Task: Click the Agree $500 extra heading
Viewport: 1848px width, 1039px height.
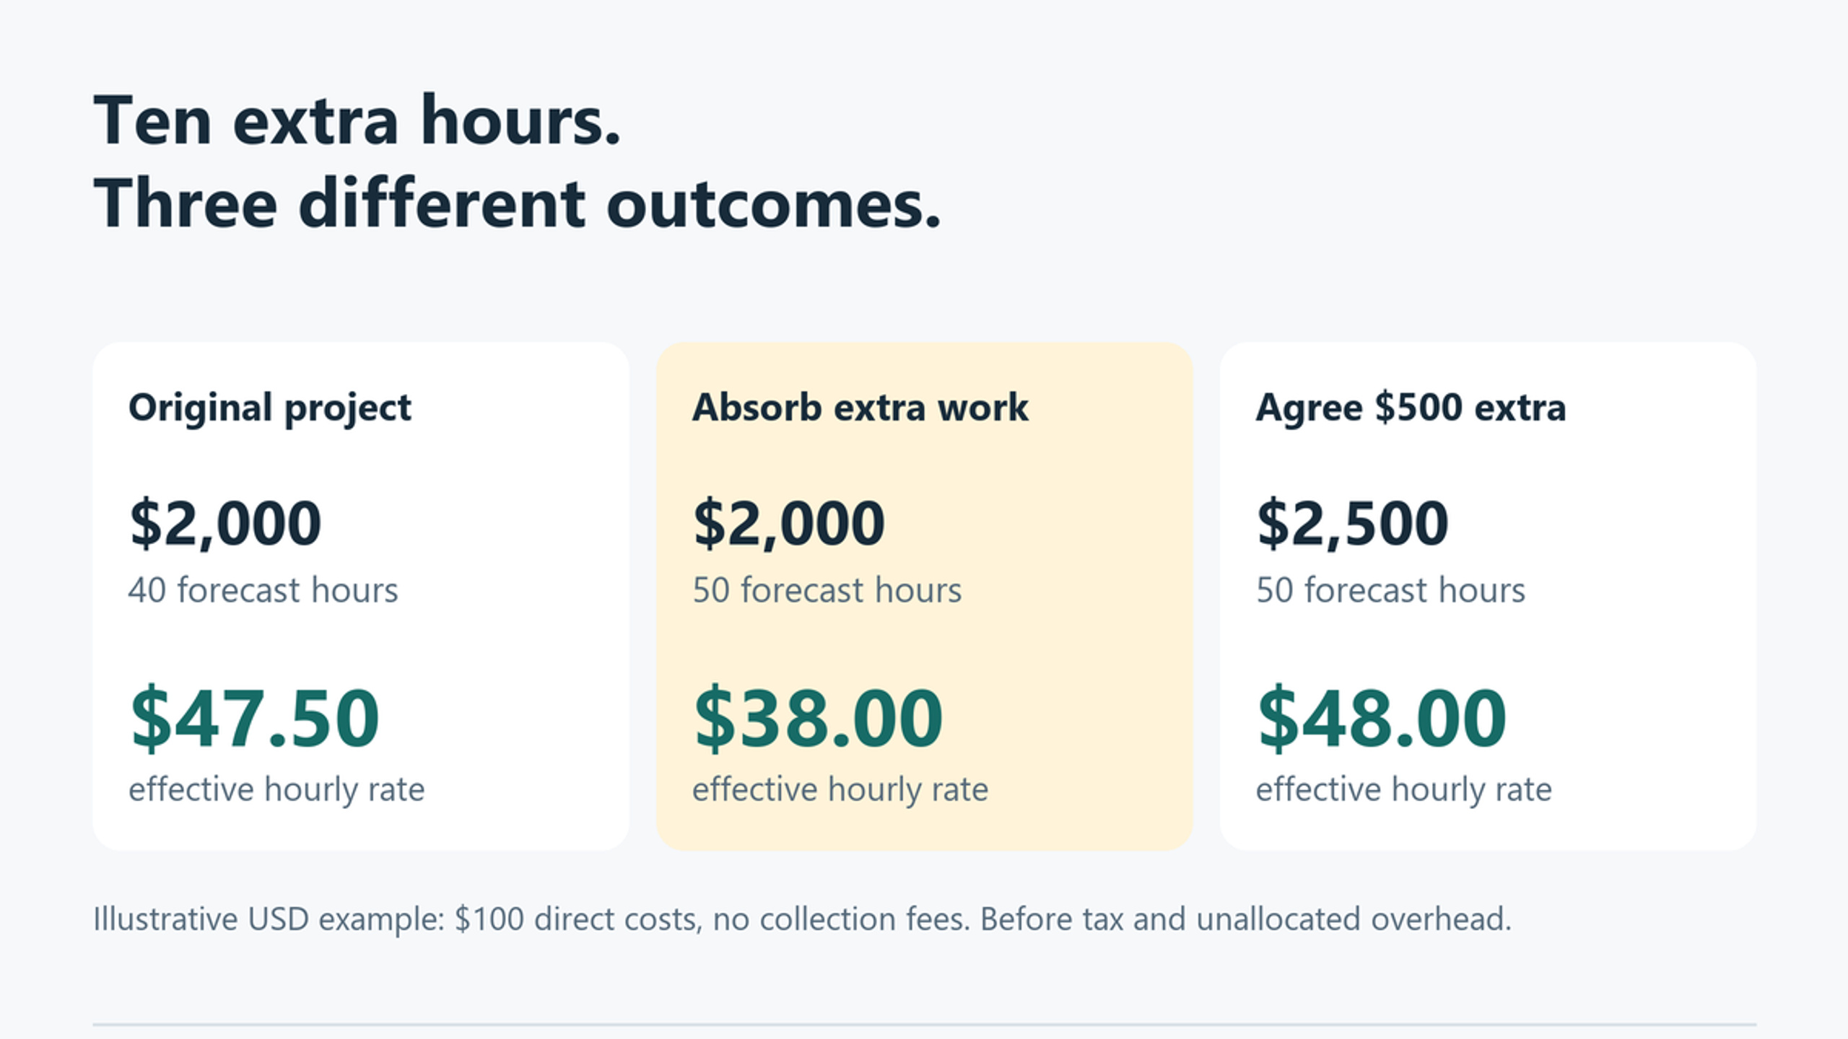Action: point(1411,408)
